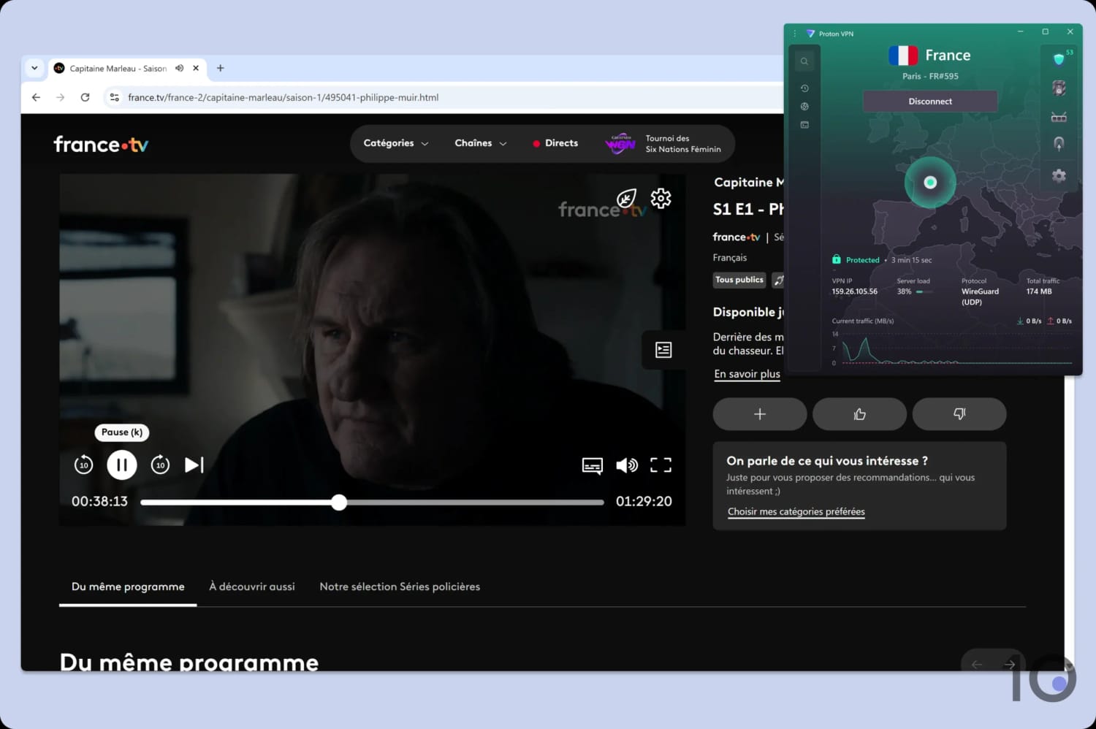
Task: Go to the france.tv home logo
Action: (x=101, y=144)
